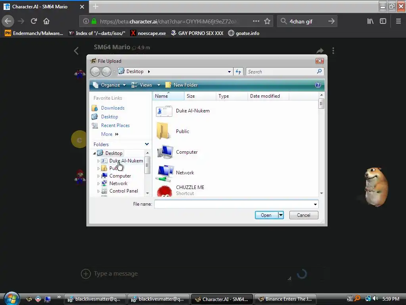Sort by Size column header
Image resolution: width=406 pixels, height=305 pixels.
pyautogui.click(x=200, y=96)
